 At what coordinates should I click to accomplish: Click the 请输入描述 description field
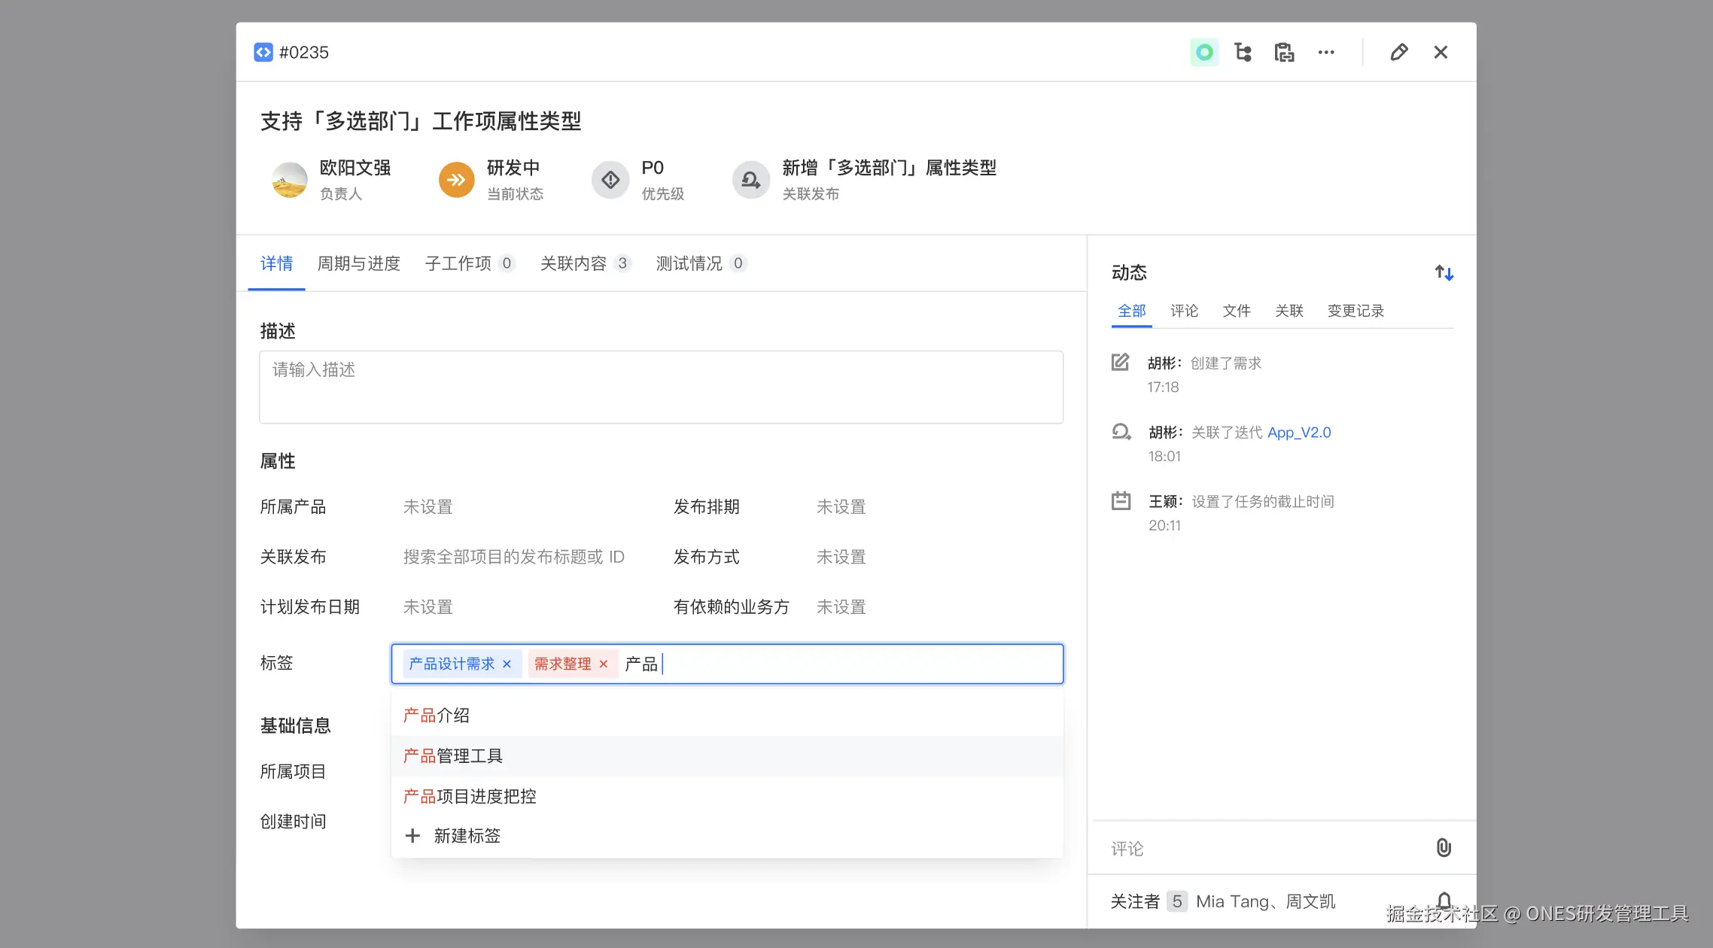tap(661, 387)
